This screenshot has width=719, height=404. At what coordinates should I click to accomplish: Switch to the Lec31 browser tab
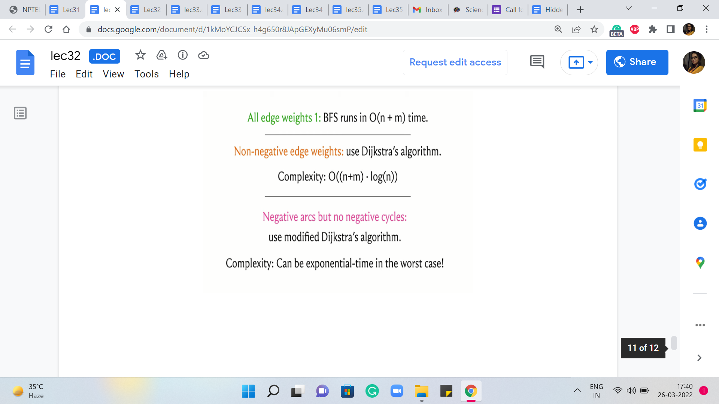[x=66, y=10]
